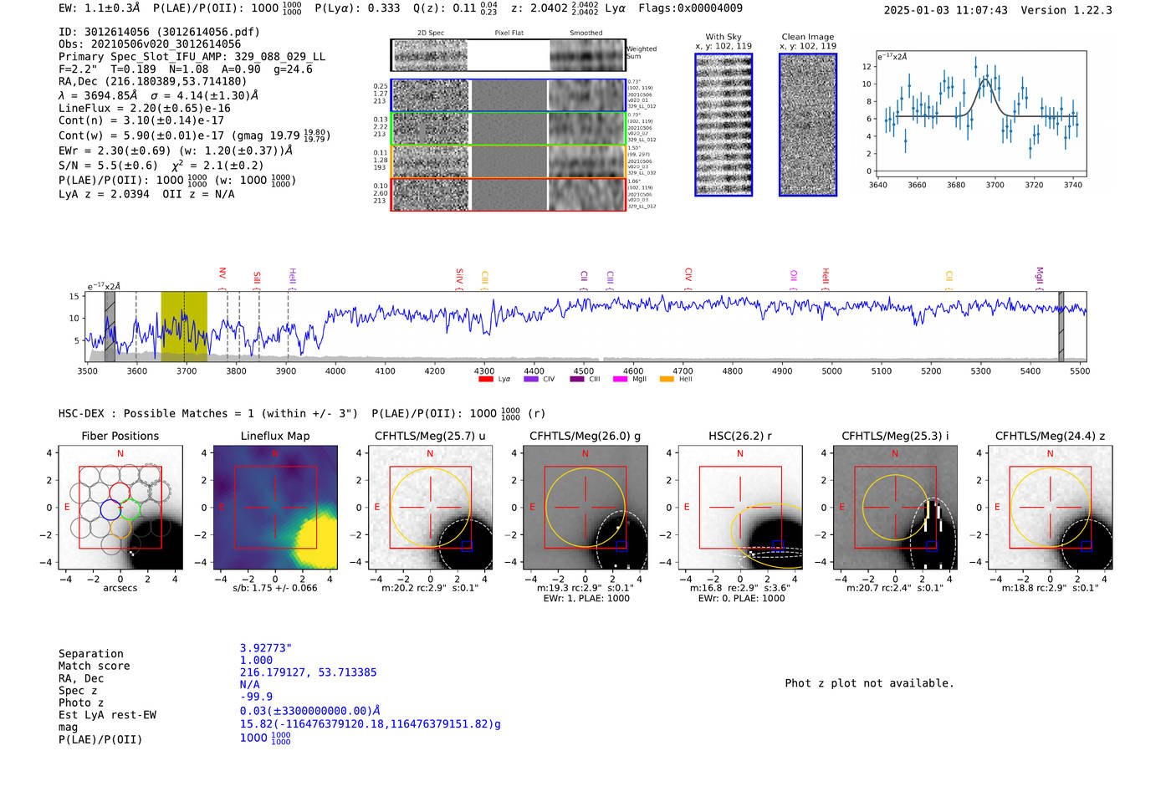Image resolution: width=1171 pixels, height=797 pixels.
Task: Select the red-outlined 2D spectrum row
Action: [x=508, y=194]
